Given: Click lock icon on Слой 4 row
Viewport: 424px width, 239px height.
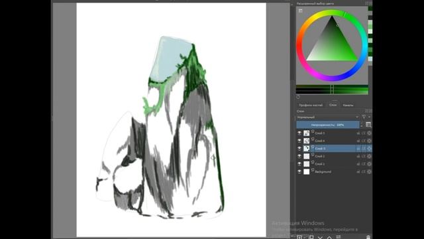Looking at the screenshot, I should 358,141.
